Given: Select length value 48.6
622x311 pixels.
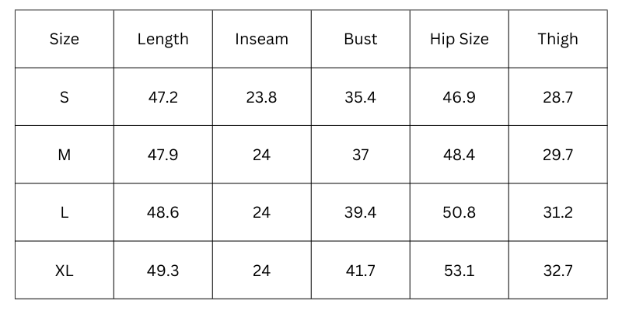Looking at the screenshot, I should (162, 212).
